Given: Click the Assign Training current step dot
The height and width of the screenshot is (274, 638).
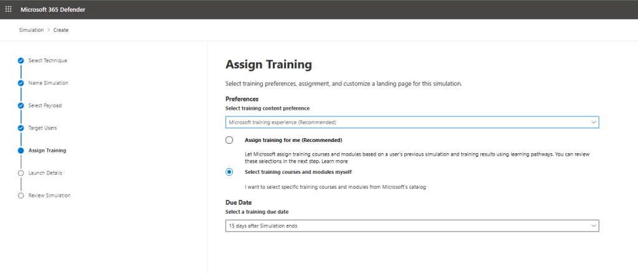Looking at the screenshot, I should click(x=21, y=151).
